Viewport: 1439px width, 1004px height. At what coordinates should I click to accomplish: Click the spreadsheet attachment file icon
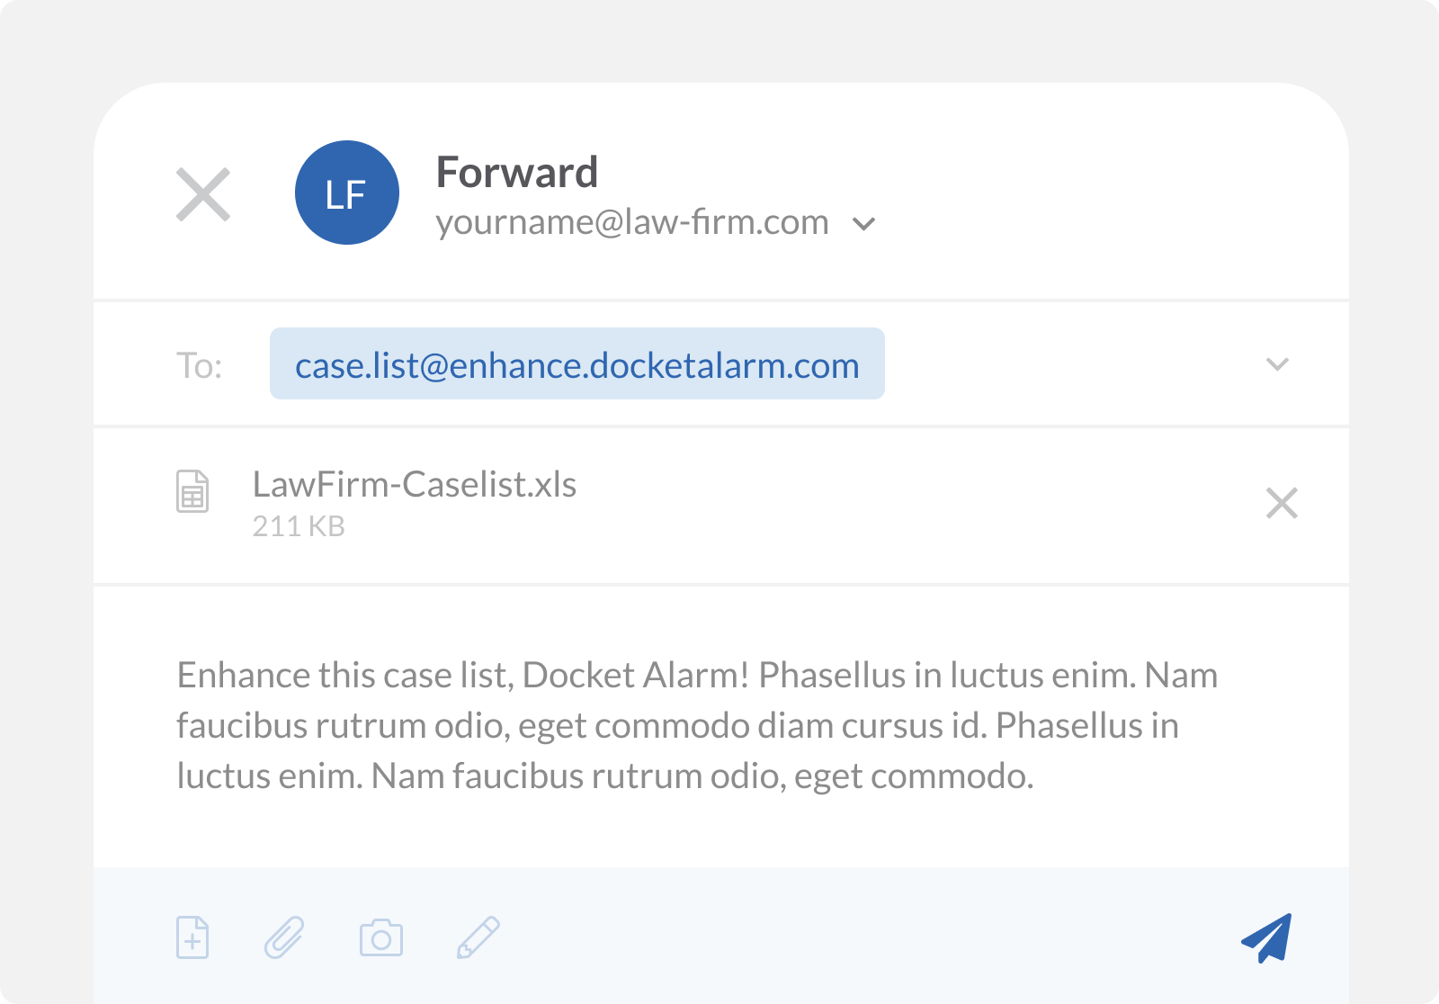[x=192, y=491]
